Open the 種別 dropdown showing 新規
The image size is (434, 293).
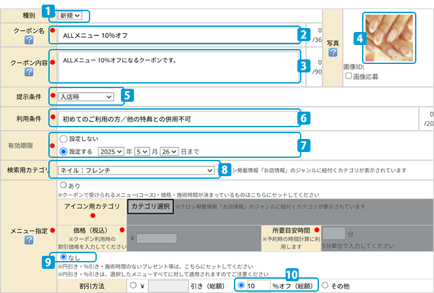click(70, 14)
